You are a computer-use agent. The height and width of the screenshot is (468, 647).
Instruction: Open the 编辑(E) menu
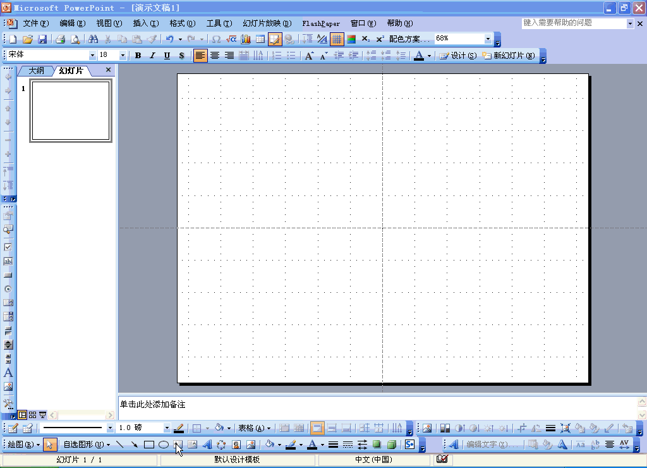(73, 23)
